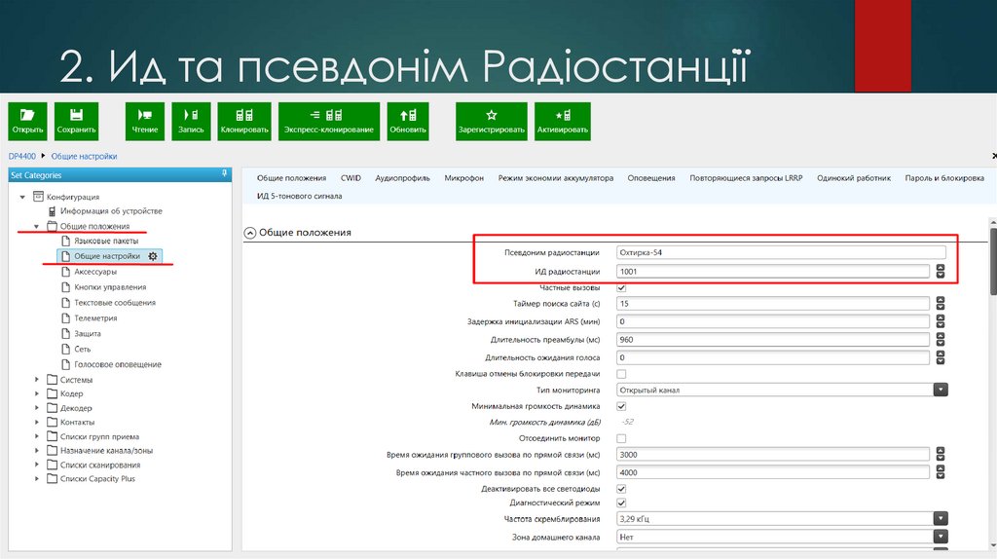Open Режим экономии аккумулятора tab
This screenshot has width=997, height=559.
tap(556, 178)
